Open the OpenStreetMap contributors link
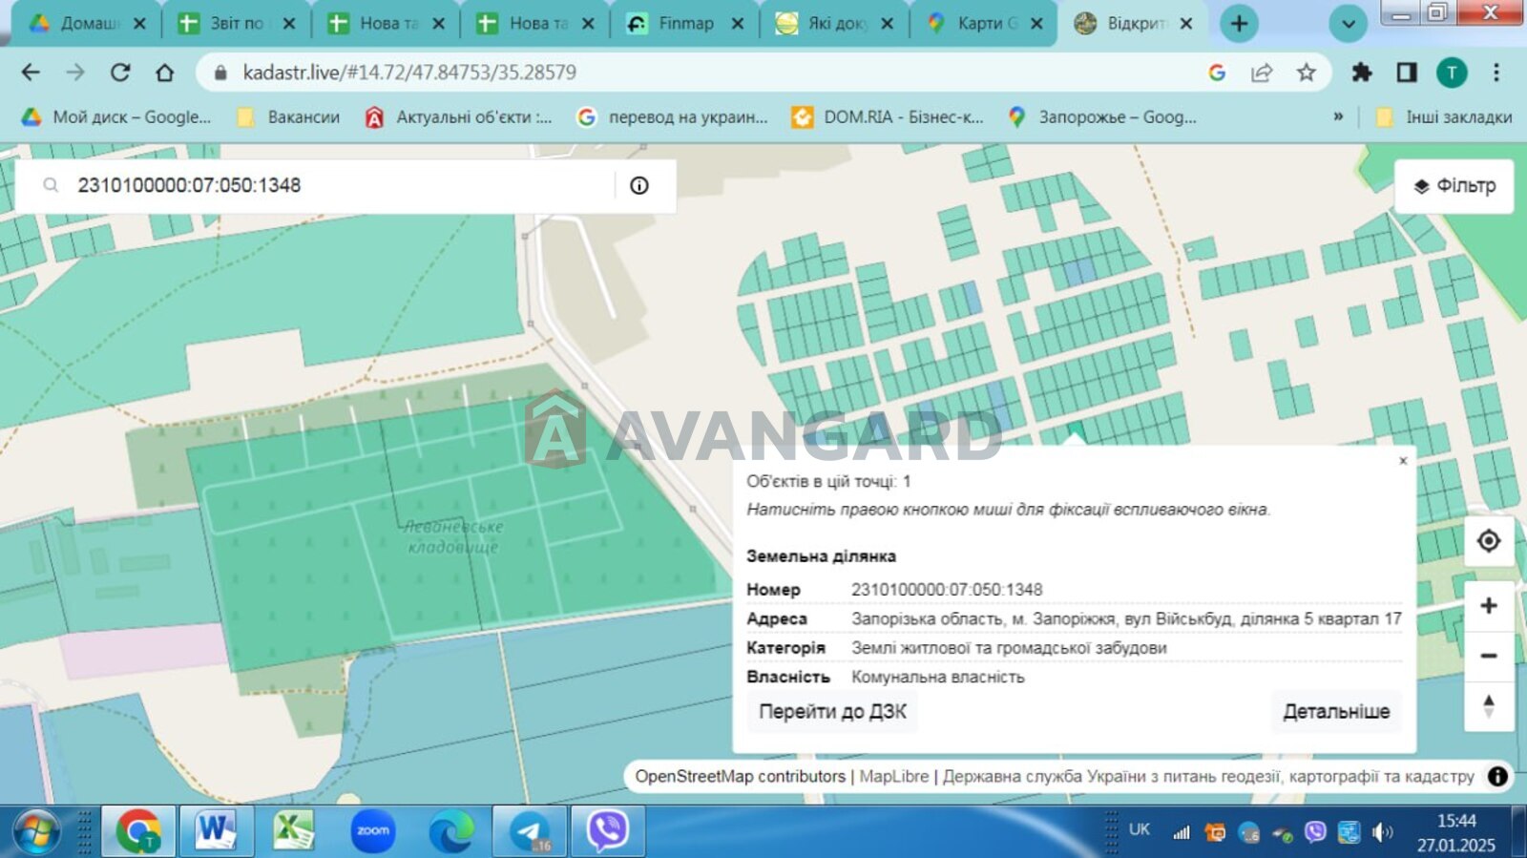This screenshot has width=1527, height=858. coord(740,777)
